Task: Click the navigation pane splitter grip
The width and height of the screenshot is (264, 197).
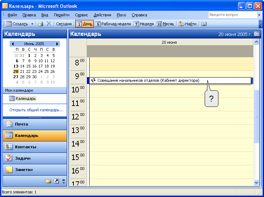Action: [x=35, y=117]
